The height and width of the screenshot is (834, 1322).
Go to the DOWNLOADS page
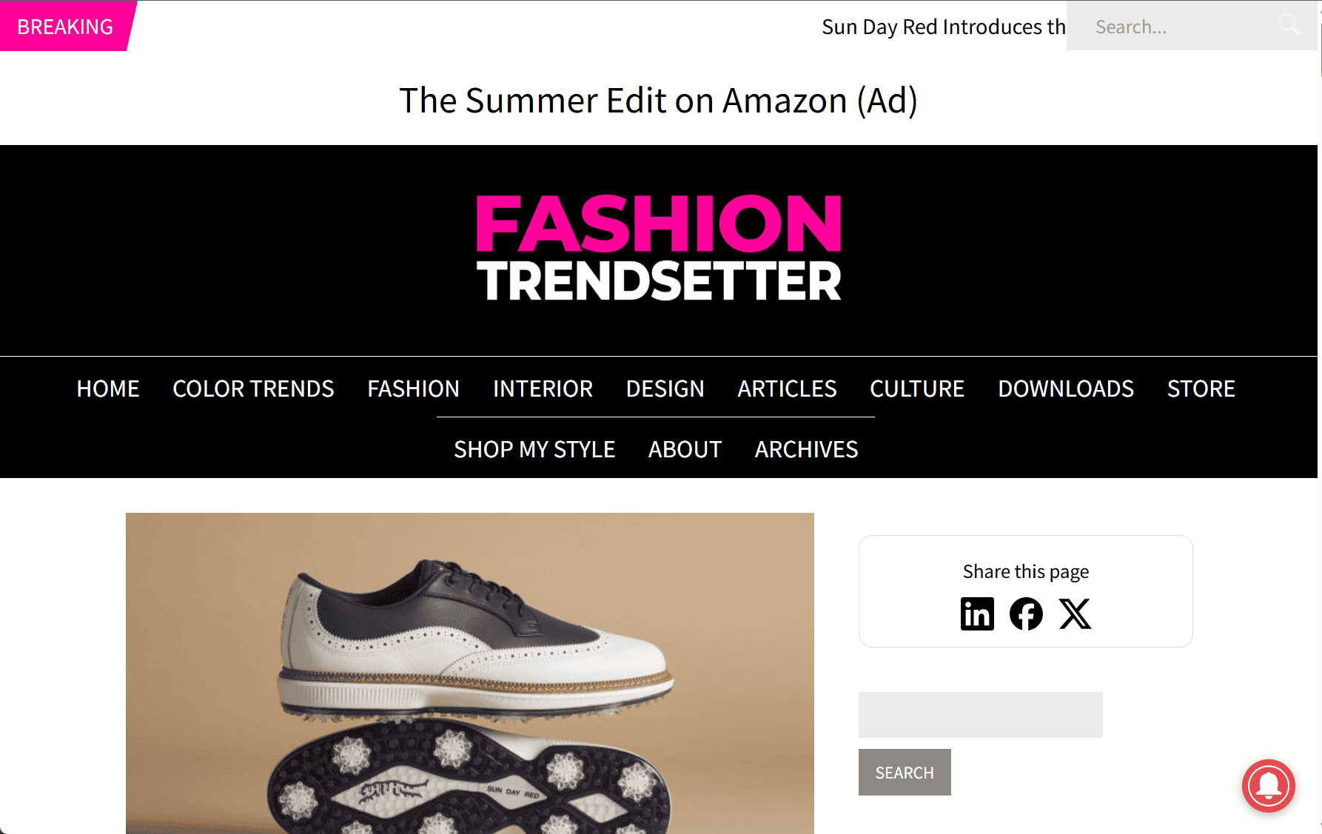(x=1066, y=389)
